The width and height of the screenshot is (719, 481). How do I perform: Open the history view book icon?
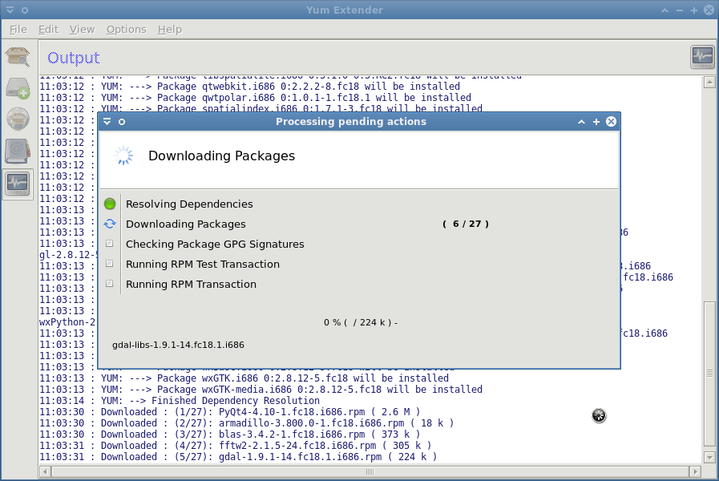click(18, 151)
